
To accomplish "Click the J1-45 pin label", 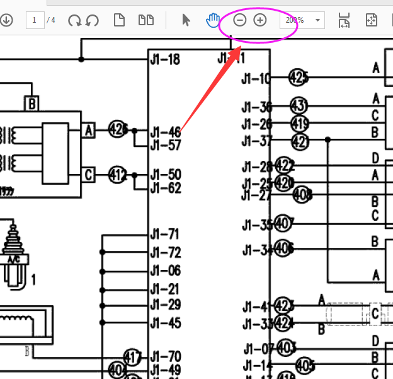I will 166,323.
